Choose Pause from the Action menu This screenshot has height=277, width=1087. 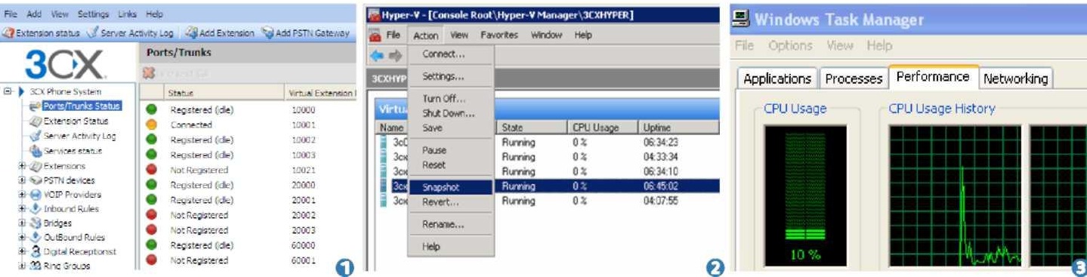451,150
